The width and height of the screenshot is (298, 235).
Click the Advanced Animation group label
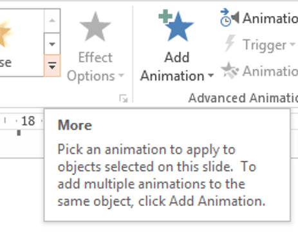(243, 98)
